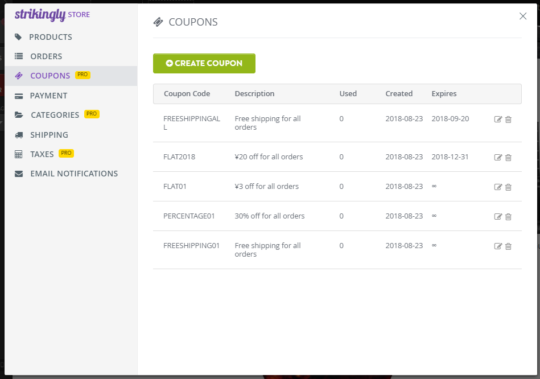Edit the PERCENTAGE01 coupon
Image resolution: width=540 pixels, height=379 pixels.
click(498, 216)
